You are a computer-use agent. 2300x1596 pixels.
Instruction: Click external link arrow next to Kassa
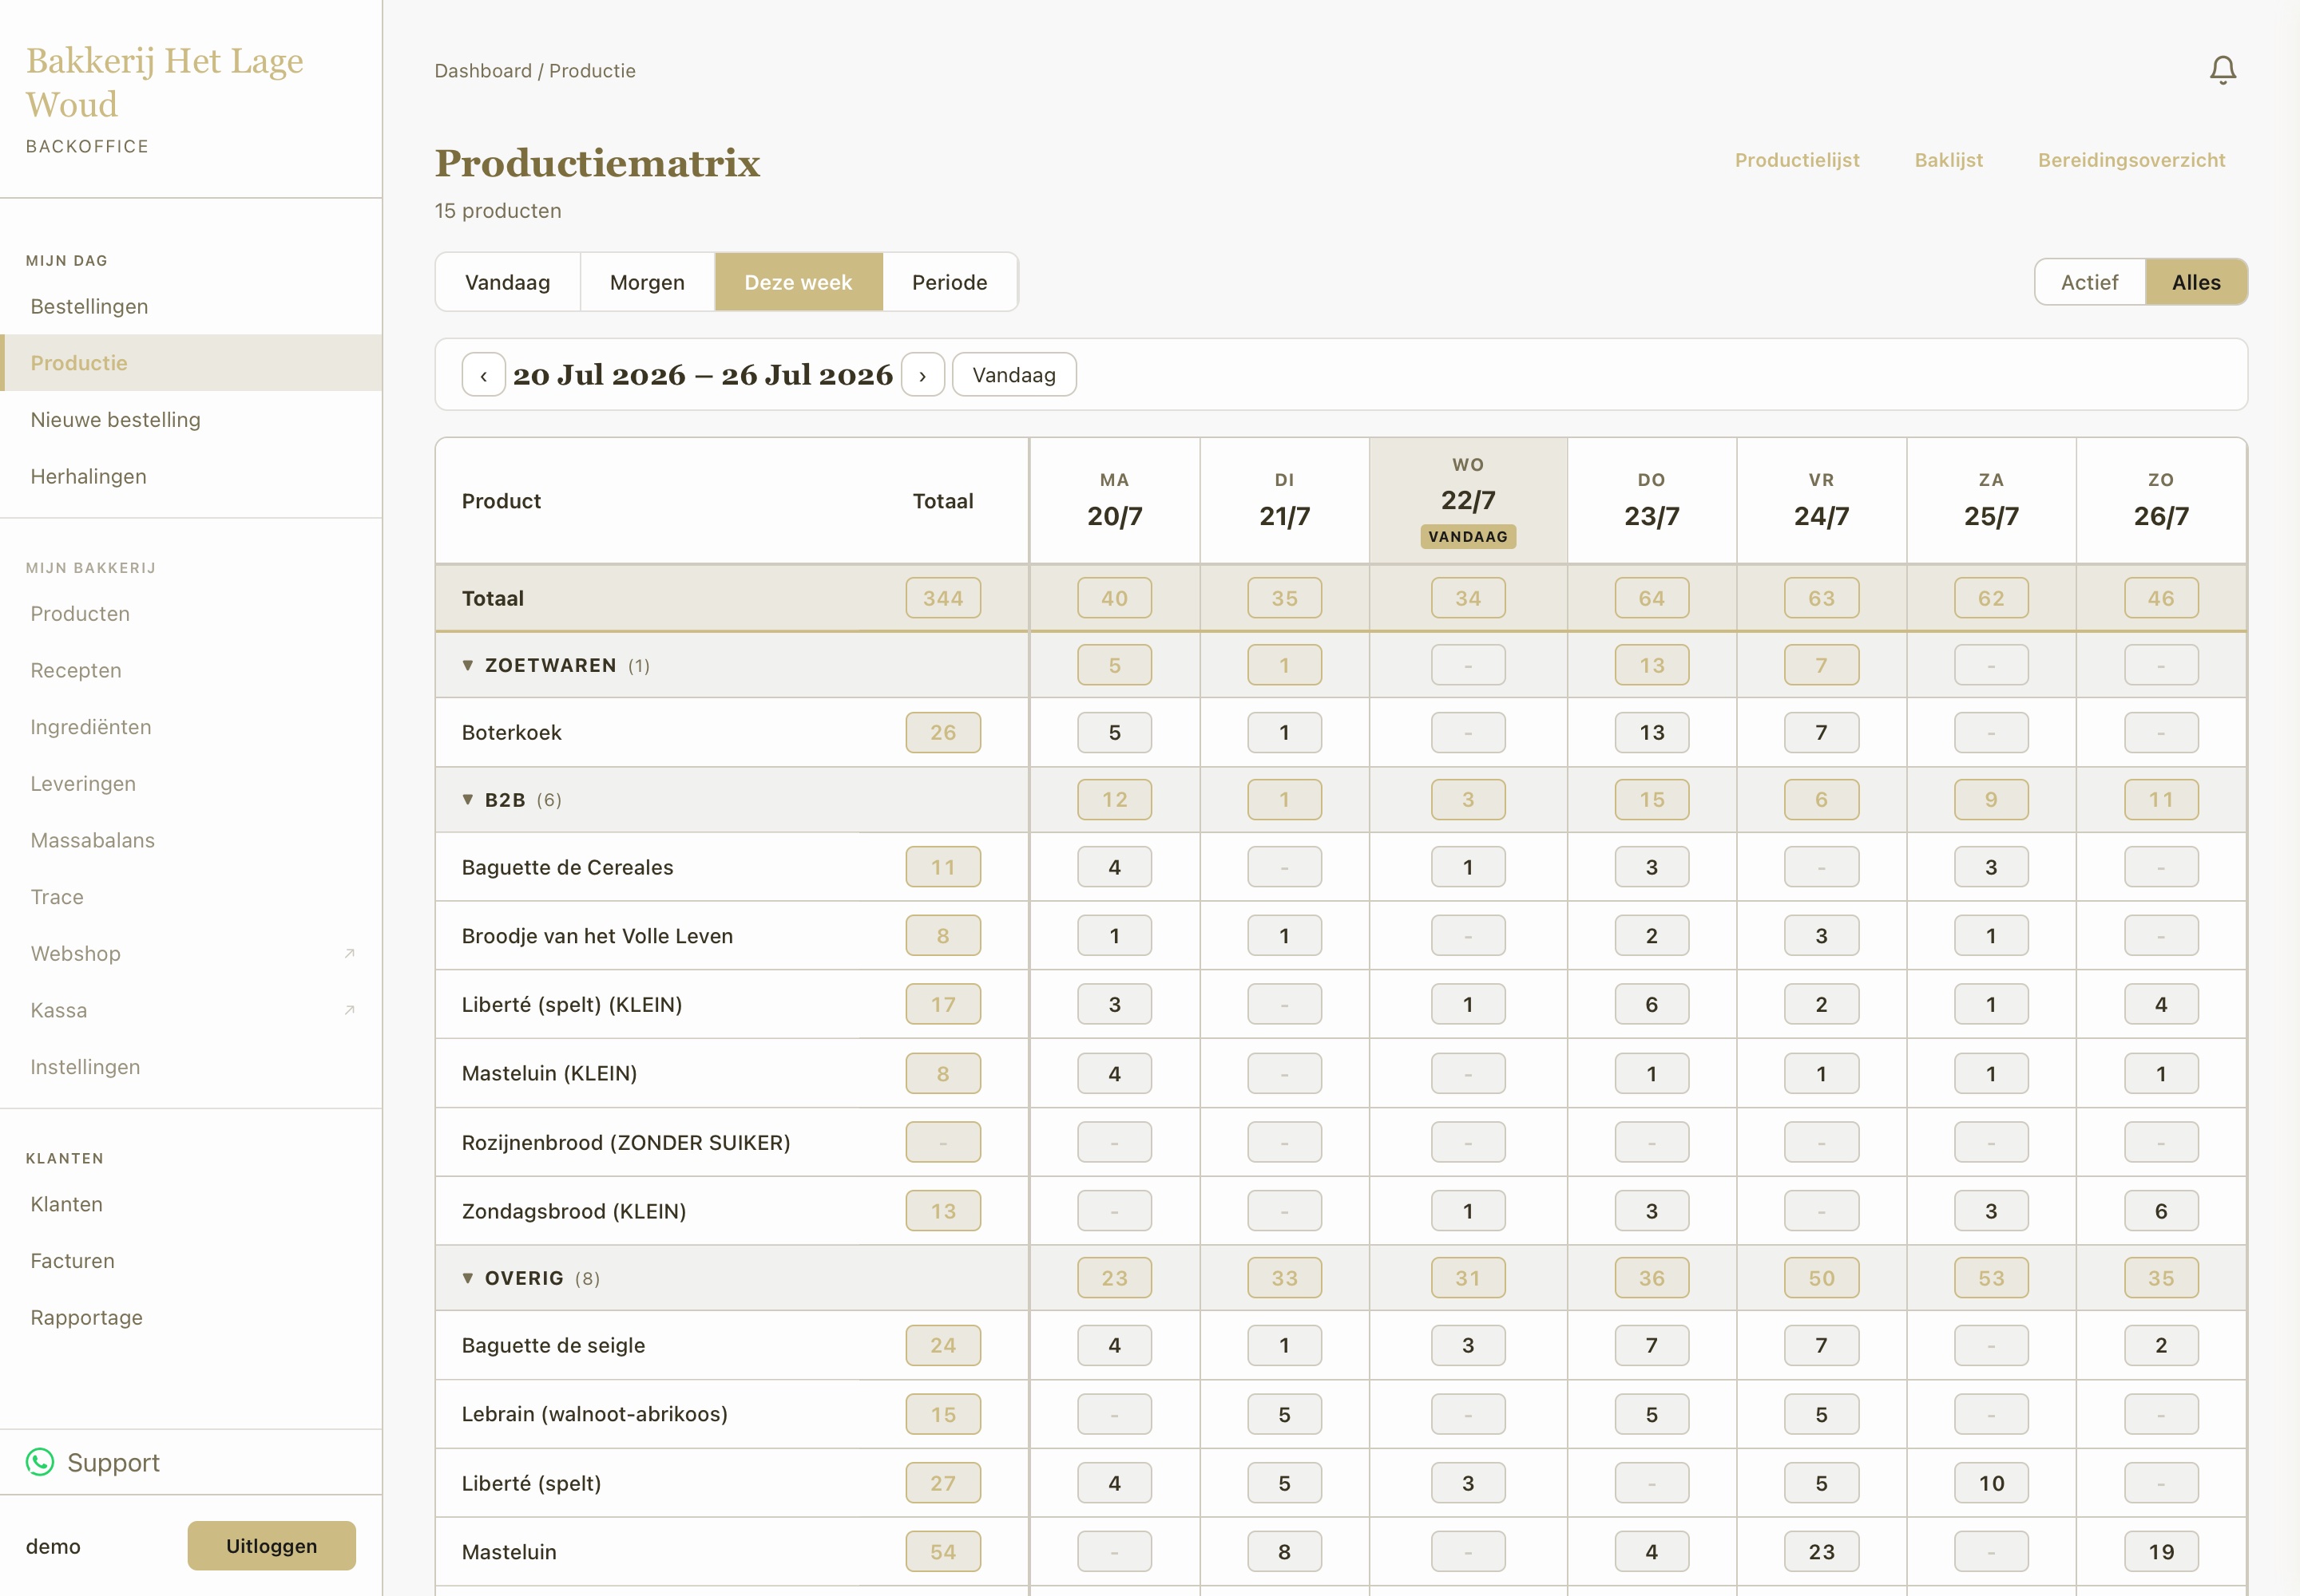(x=349, y=1010)
